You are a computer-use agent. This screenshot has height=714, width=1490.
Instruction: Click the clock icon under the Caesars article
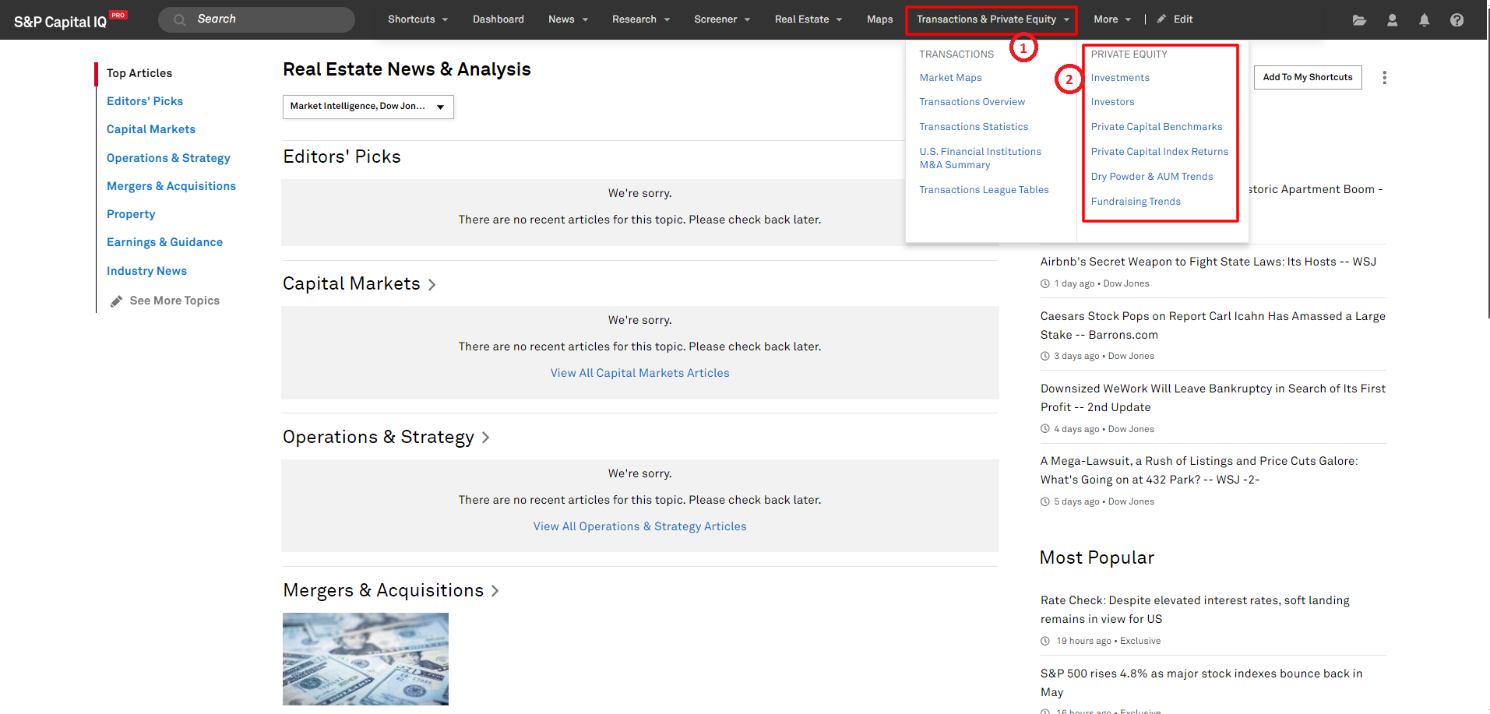(x=1045, y=357)
